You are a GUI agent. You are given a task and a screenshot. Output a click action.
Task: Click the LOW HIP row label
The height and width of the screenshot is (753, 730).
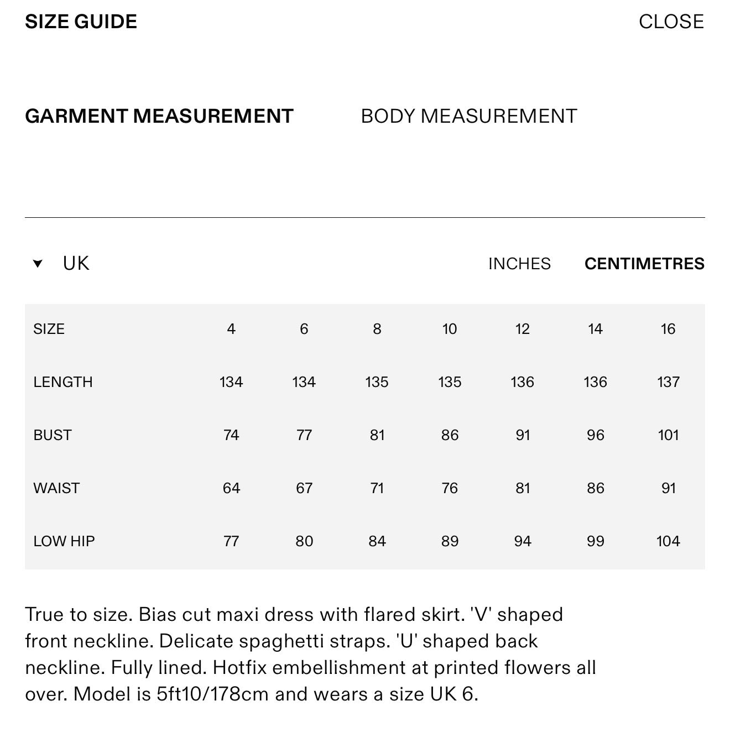64,541
